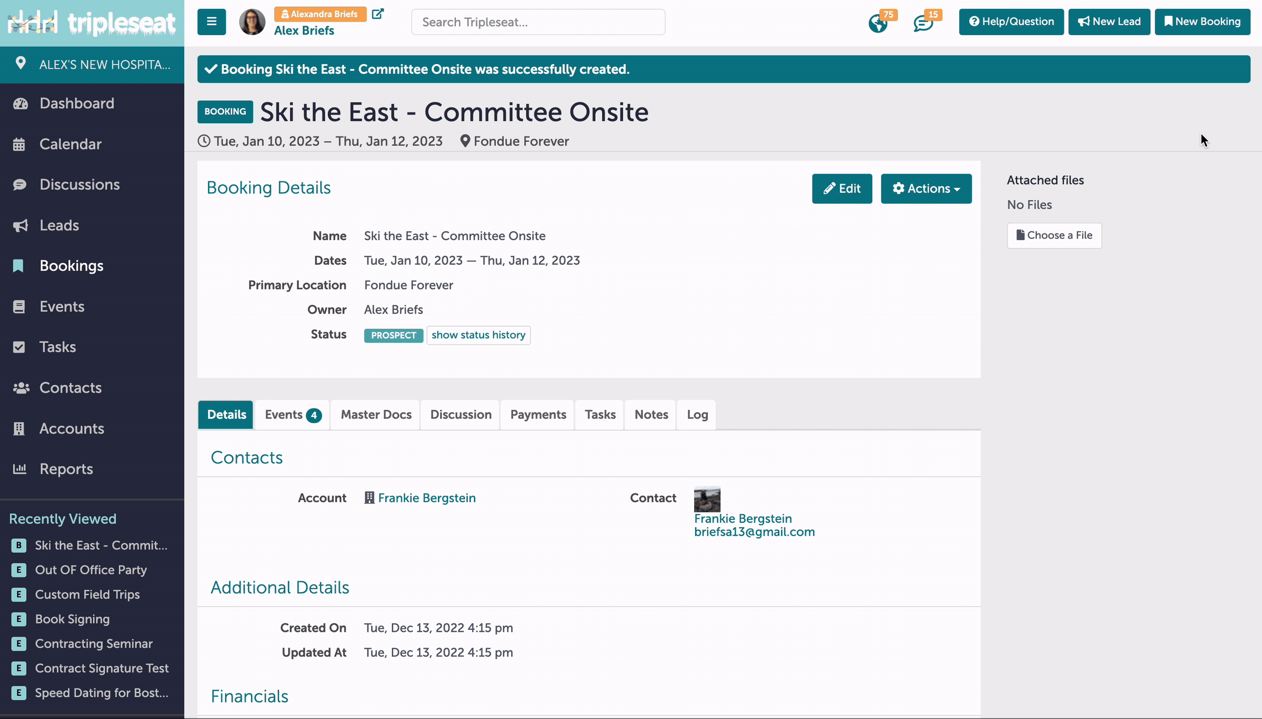The height and width of the screenshot is (719, 1262).
Task: Click Alex Briefs user name link
Action: [304, 31]
